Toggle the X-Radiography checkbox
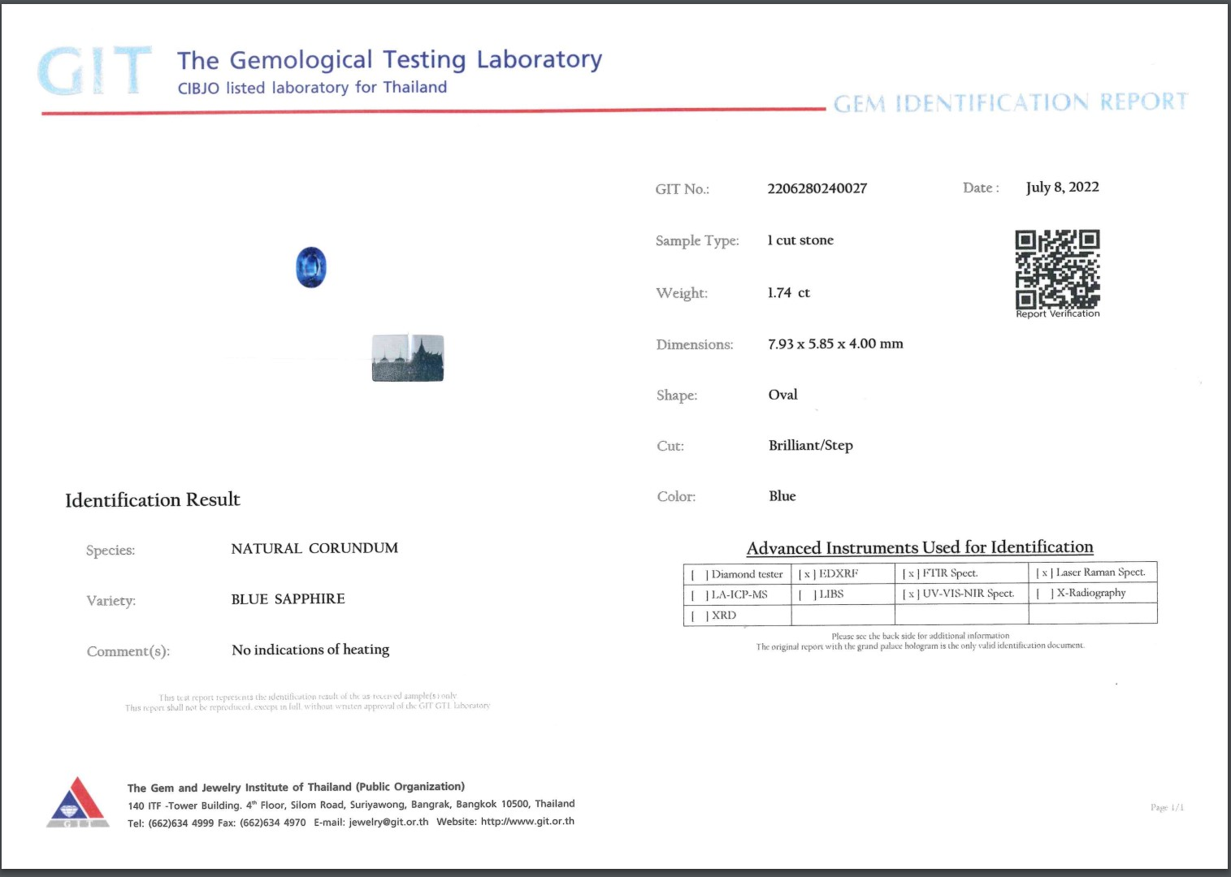Image resolution: width=1231 pixels, height=877 pixels. (1044, 594)
